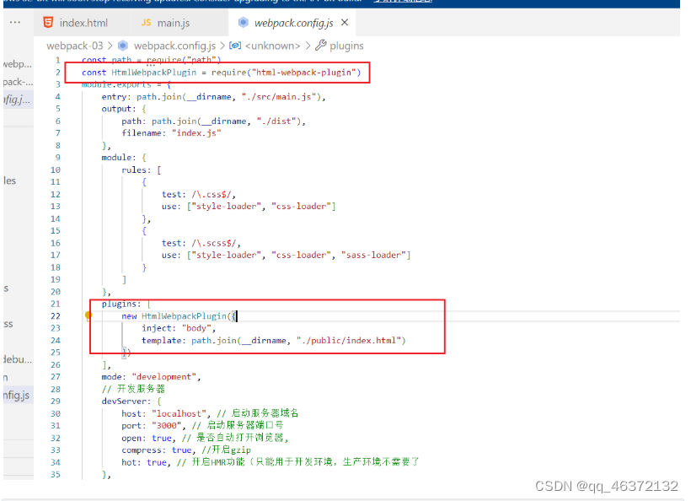This screenshot has width=691, height=501.
Task: Switch to the main.js tab
Action: [174, 23]
